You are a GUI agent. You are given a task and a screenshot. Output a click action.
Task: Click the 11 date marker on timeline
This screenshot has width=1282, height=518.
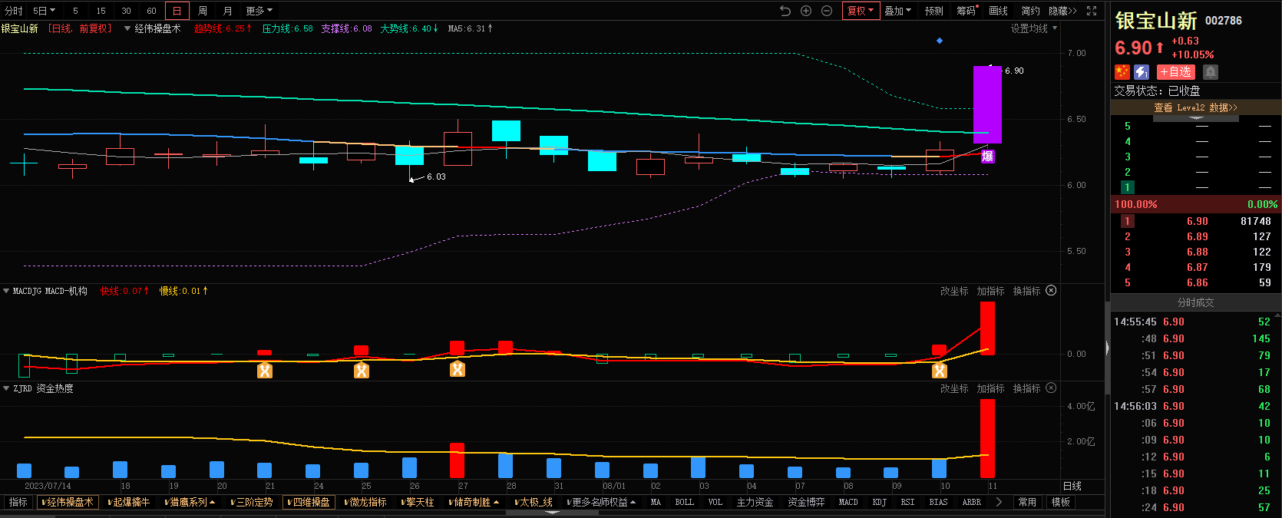click(x=993, y=486)
